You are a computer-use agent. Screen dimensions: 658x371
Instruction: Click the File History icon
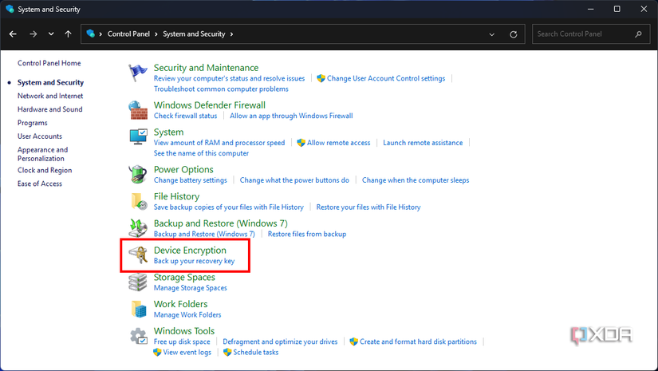coord(139,201)
